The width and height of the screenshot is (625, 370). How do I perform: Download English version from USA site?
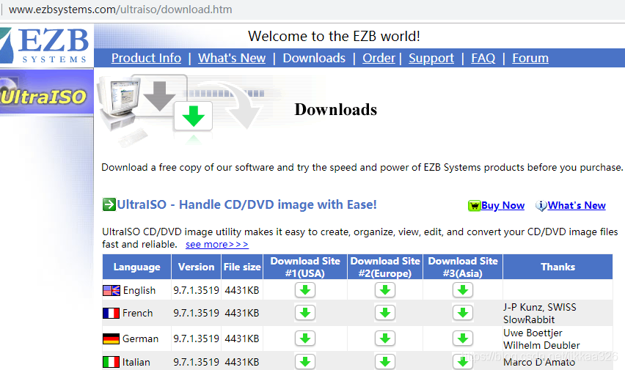(x=305, y=290)
